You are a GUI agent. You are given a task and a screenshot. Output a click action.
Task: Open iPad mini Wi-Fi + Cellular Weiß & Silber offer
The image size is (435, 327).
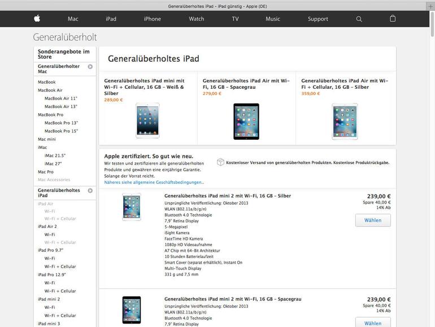tap(144, 87)
